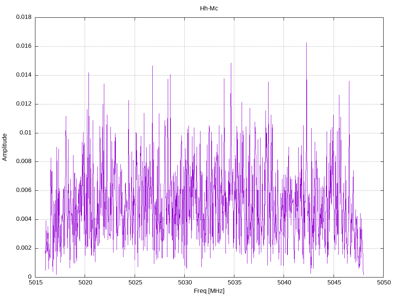The width and height of the screenshot is (394, 296).
Task: Click the 5025 x-axis tick label
Action: [x=135, y=283]
